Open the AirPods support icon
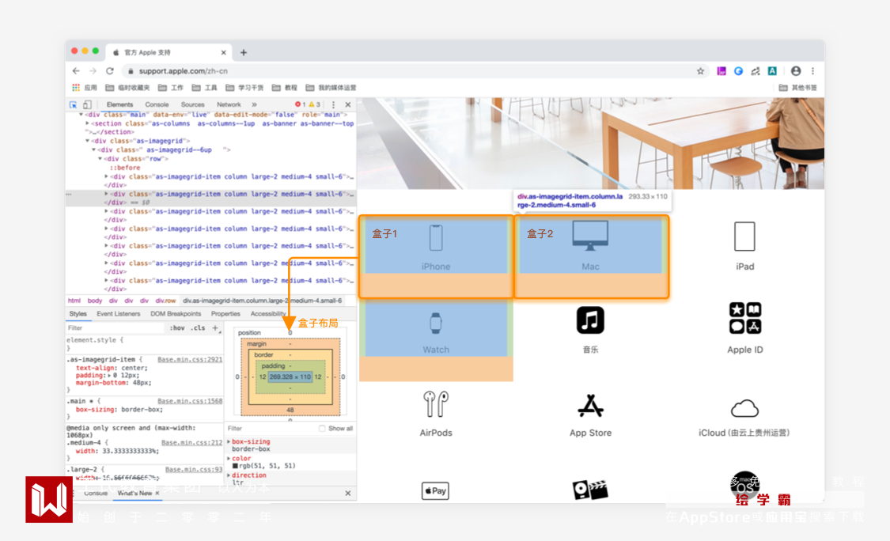This screenshot has width=890, height=541. point(436,403)
